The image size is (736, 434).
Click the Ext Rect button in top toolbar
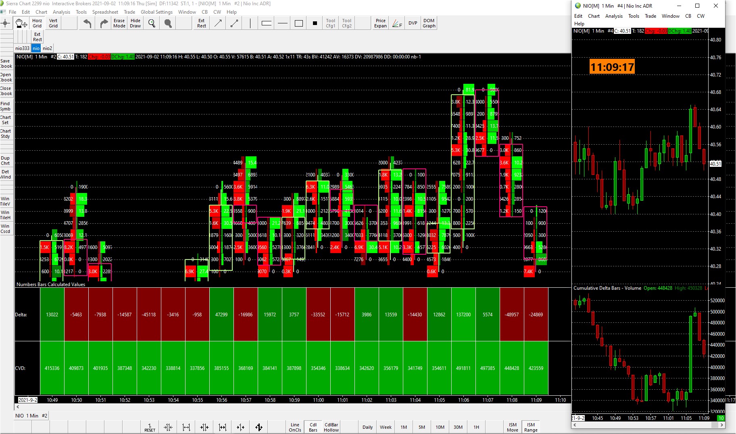tap(202, 23)
